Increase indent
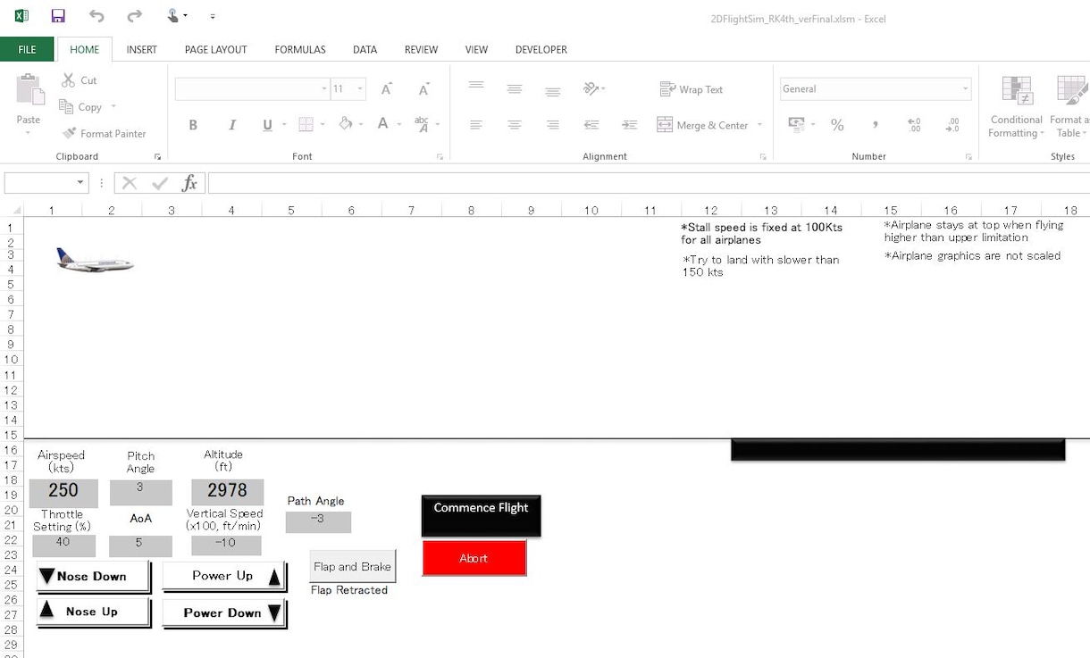The image size is (1090, 658). tap(630, 125)
